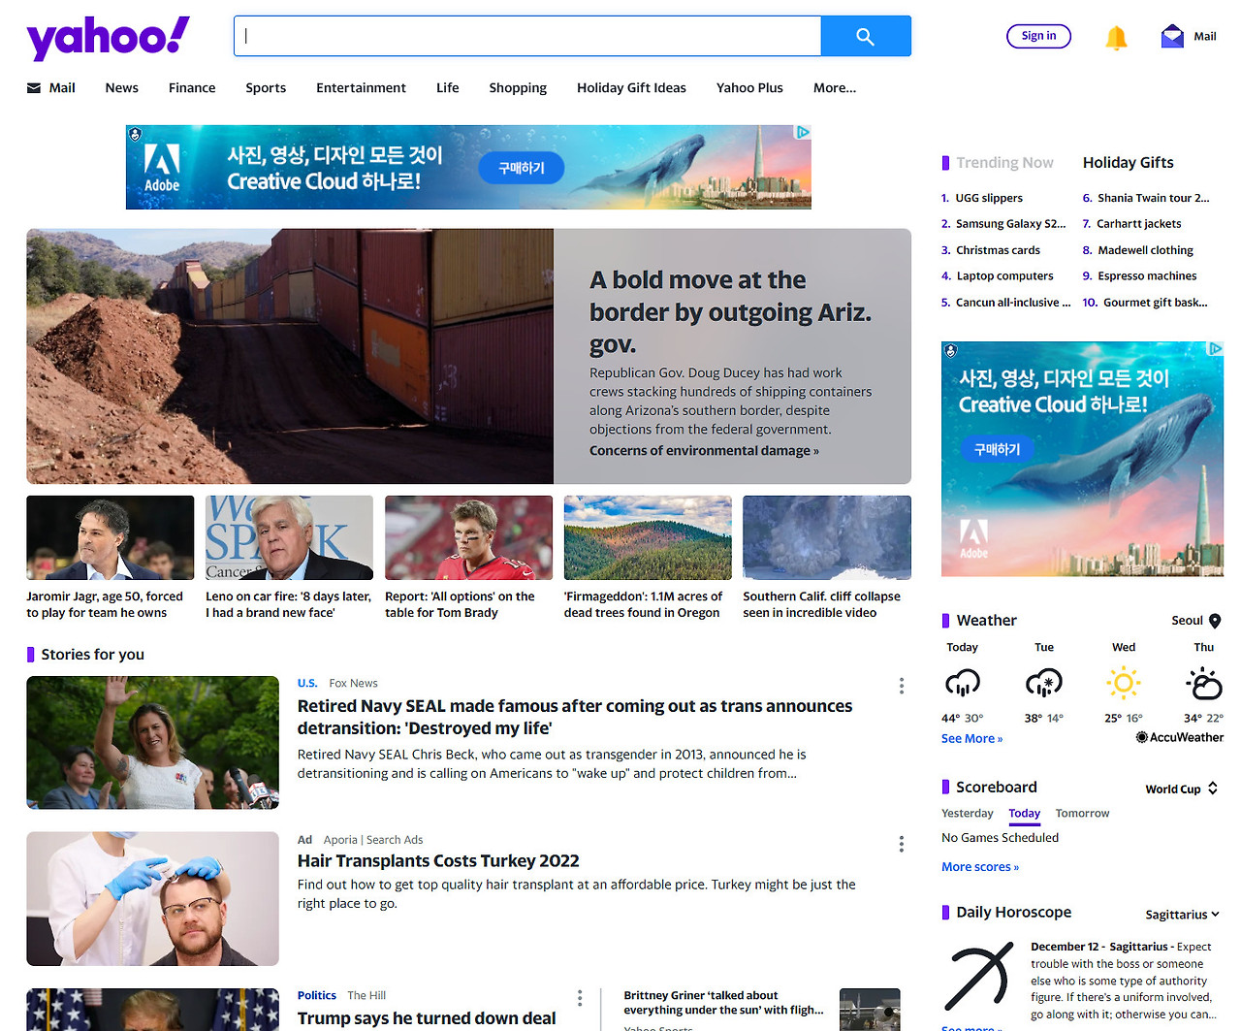Open the Shania Twain tour trending item

coord(1153,198)
